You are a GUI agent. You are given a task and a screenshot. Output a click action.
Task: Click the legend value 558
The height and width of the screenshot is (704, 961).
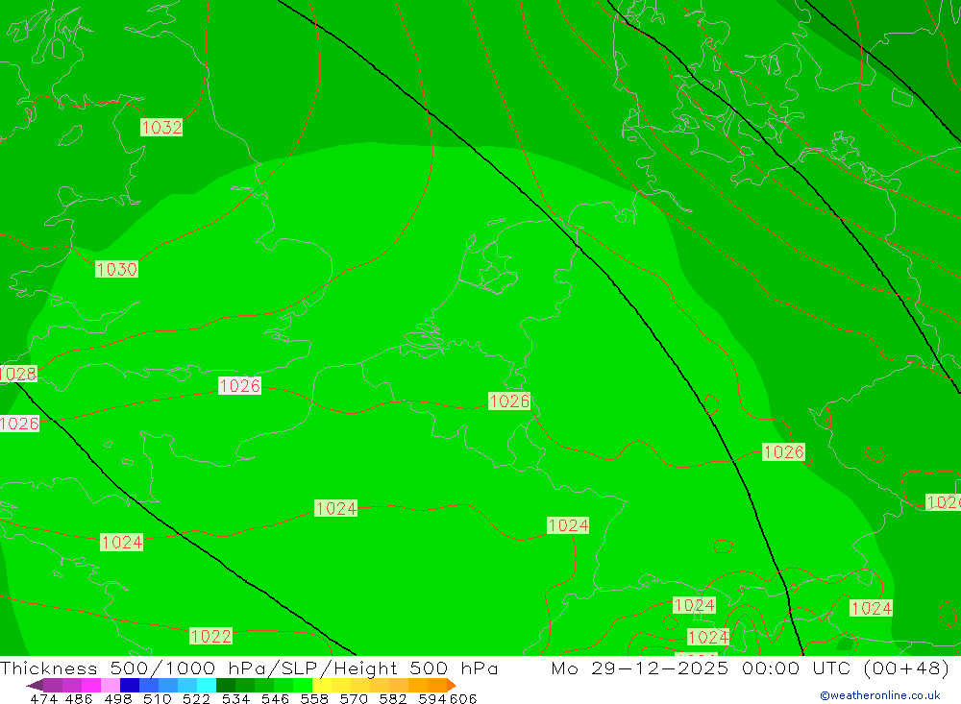(314, 699)
